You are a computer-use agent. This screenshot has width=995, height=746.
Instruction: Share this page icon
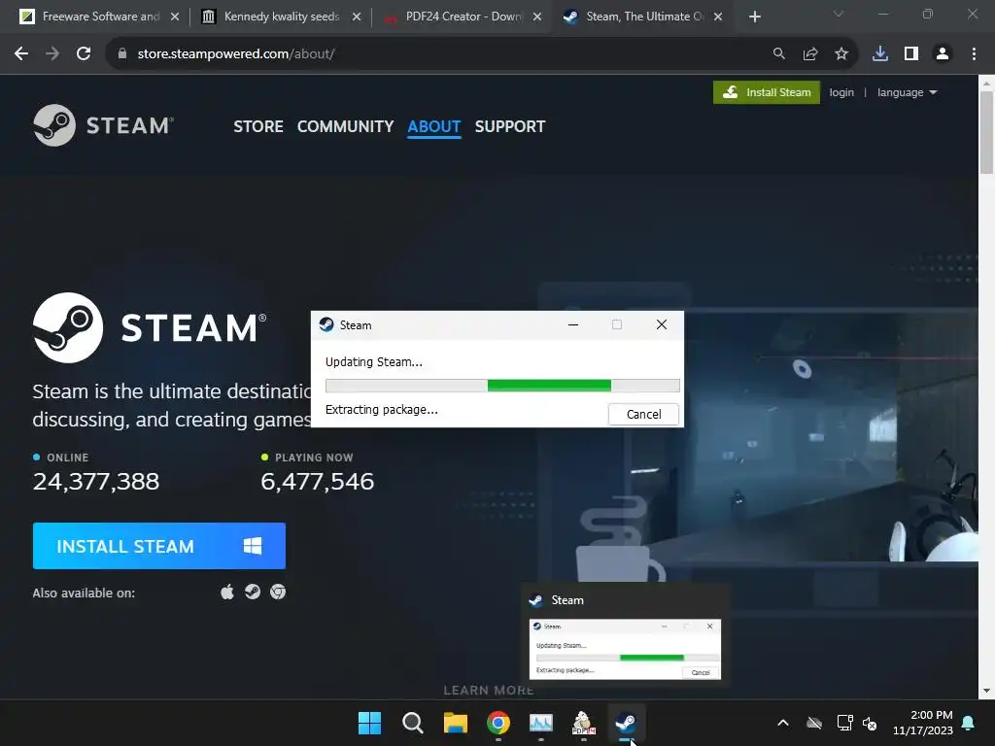tap(810, 54)
